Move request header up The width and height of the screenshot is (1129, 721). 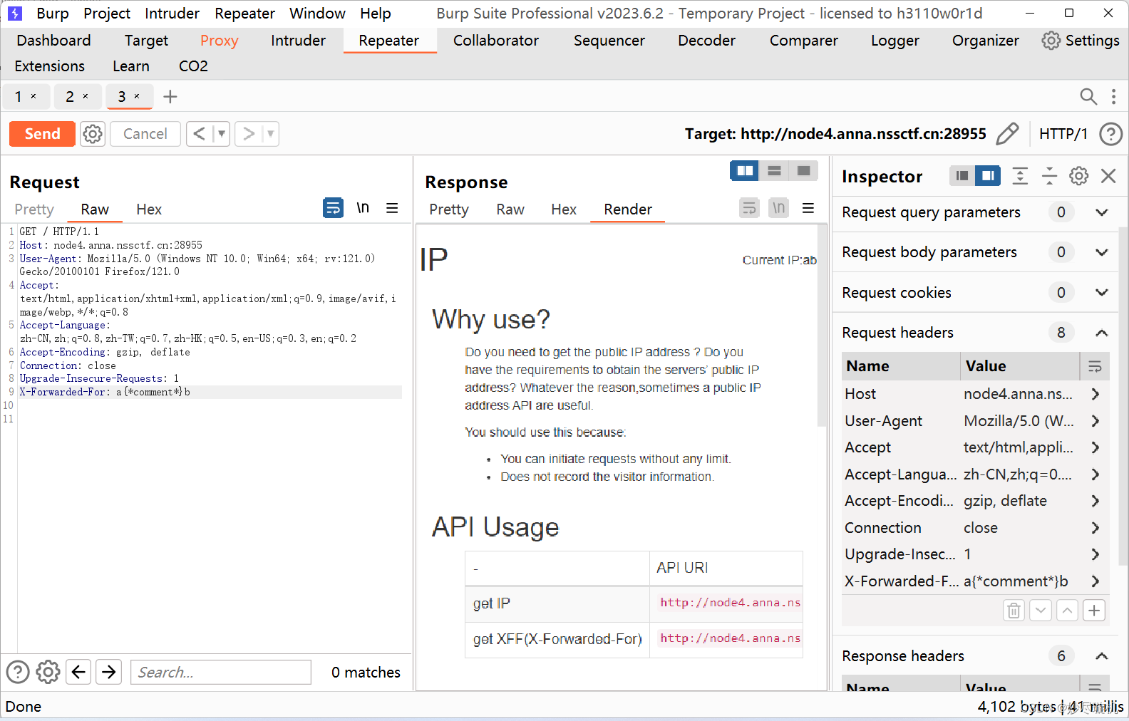point(1067,611)
